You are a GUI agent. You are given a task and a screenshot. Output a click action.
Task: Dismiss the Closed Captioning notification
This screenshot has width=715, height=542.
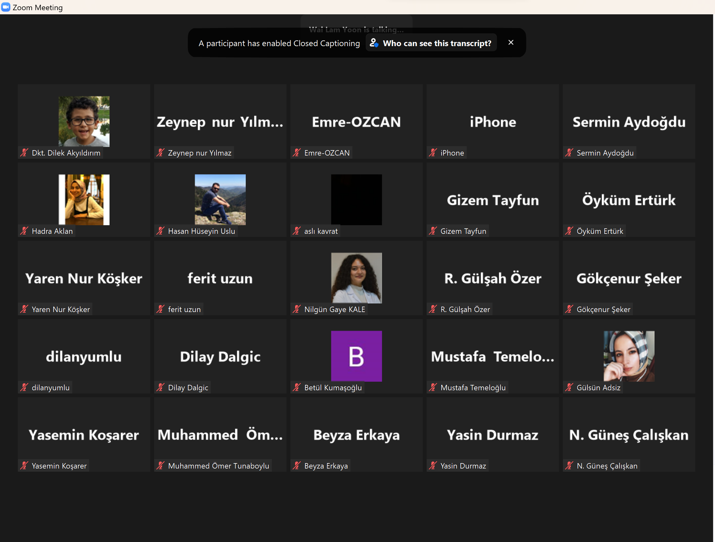pyautogui.click(x=511, y=43)
